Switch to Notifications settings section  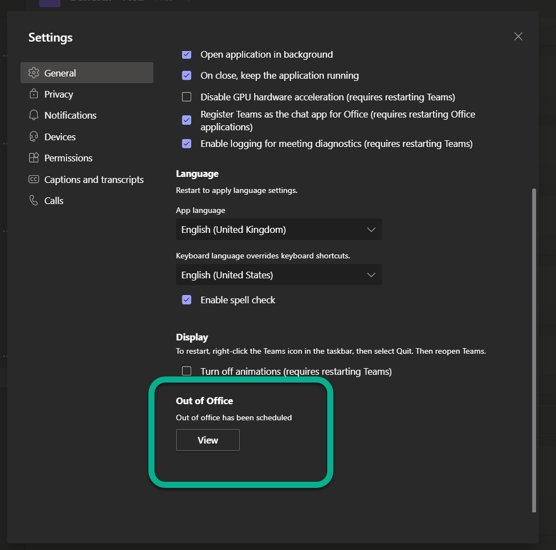pyautogui.click(x=69, y=115)
